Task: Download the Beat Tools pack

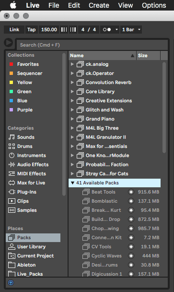Action: pyautogui.click(x=131, y=192)
